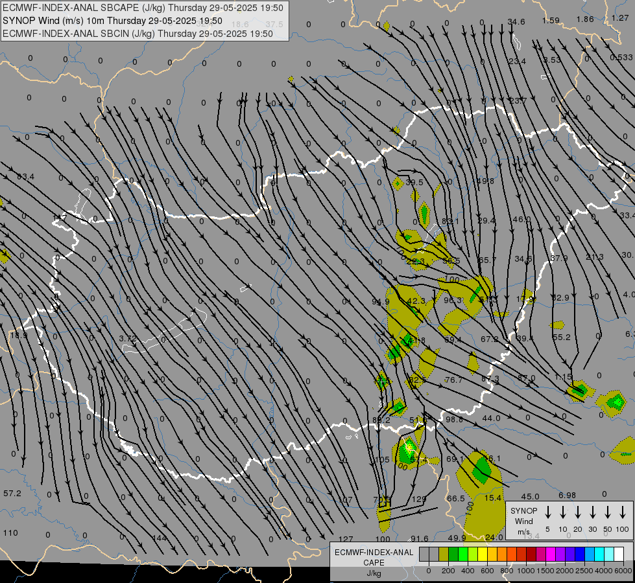Click the 83.4 value on the map

pyautogui.click(x=26, y=177)
